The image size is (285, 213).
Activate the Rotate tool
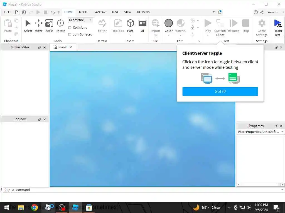[60, 23]
